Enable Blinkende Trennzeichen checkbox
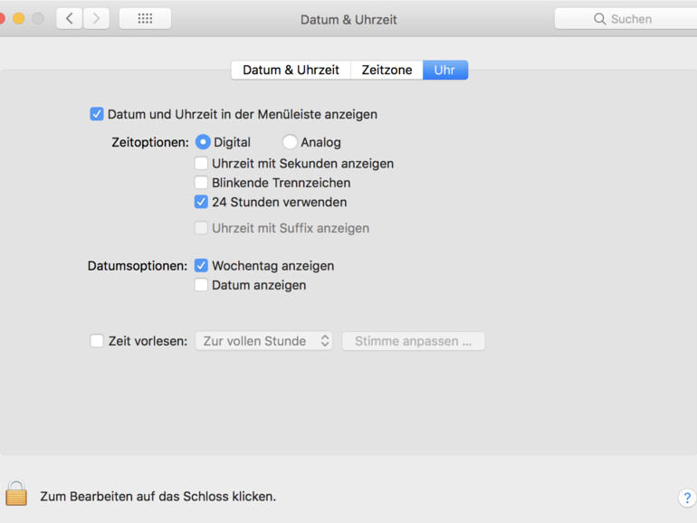The width and height of the screenshot is (697, 523). 201,183
